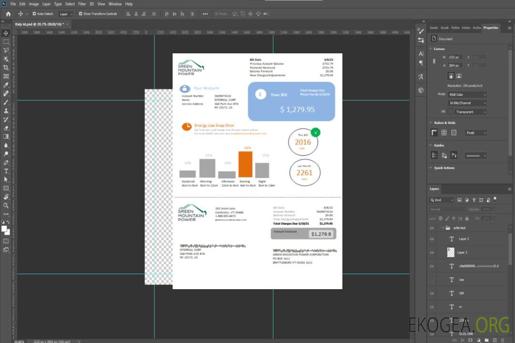Screen dimensions: 515x343
Task: Open the RGB Color mode dropdown
Action: click(467, 94)
